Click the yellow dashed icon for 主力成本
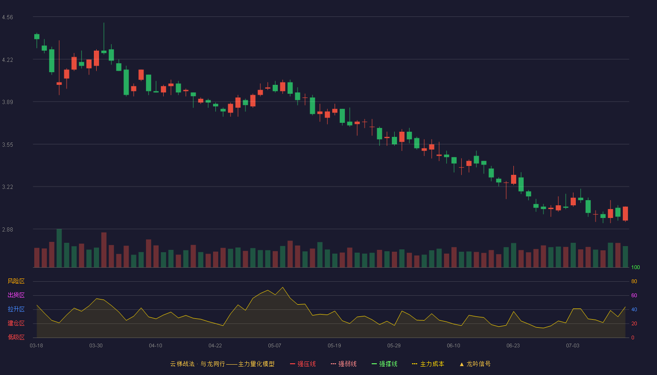This screenshot has width=657, height=375. click(415, 364)
